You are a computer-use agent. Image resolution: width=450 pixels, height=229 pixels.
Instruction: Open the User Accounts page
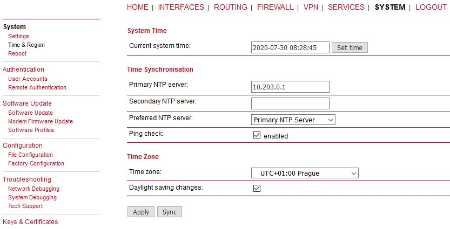pos(28,79)
